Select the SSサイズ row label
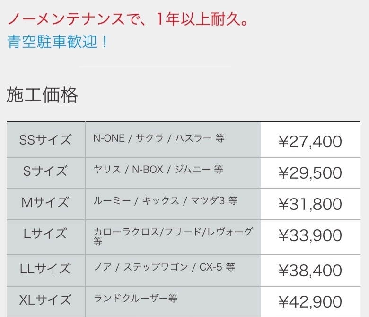Image resolution: width=369 pixels, height=317 pixels. click(45, 140)
